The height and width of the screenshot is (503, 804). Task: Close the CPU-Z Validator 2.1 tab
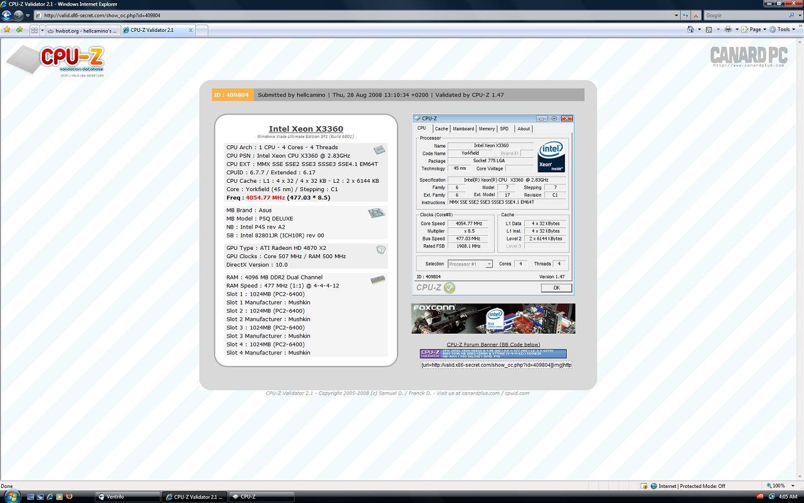[x=190, y=30]
